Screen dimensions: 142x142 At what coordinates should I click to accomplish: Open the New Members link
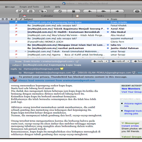[131, 89]
